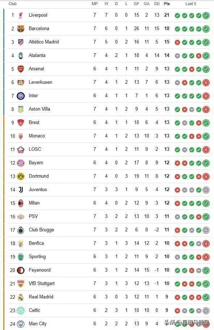Click the GD column header

[x=157, y=4]
